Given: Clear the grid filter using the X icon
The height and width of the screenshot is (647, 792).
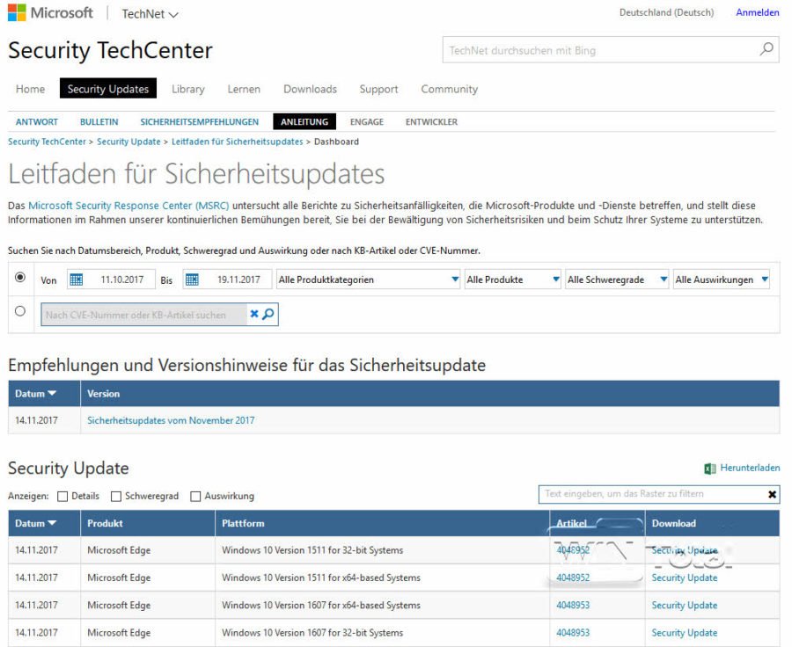Looking at the screenshot, I should 772,495.
